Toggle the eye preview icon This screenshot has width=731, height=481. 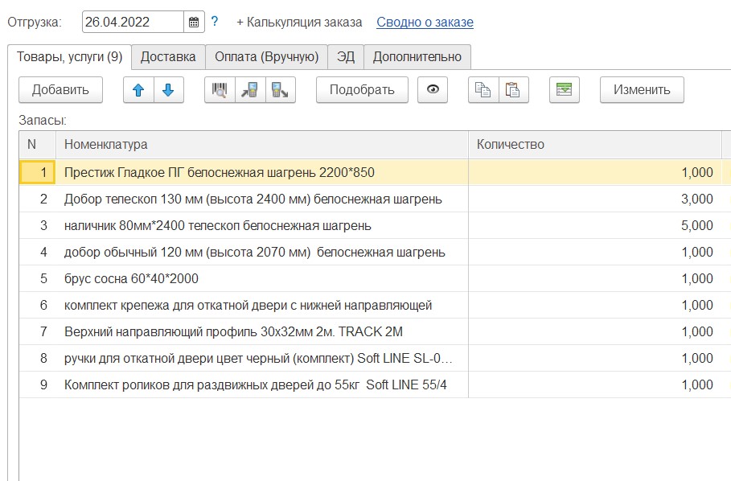[432, 89]
